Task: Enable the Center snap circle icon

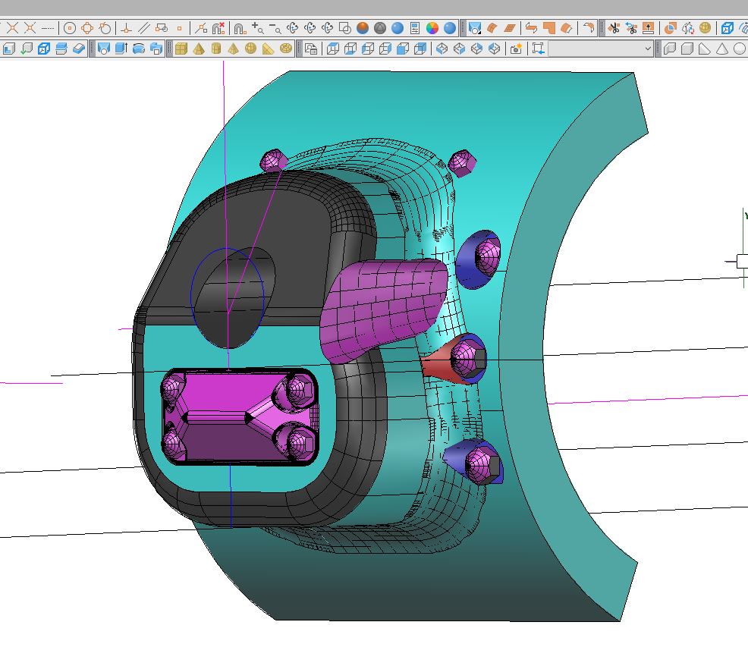Action: (70, 29)
